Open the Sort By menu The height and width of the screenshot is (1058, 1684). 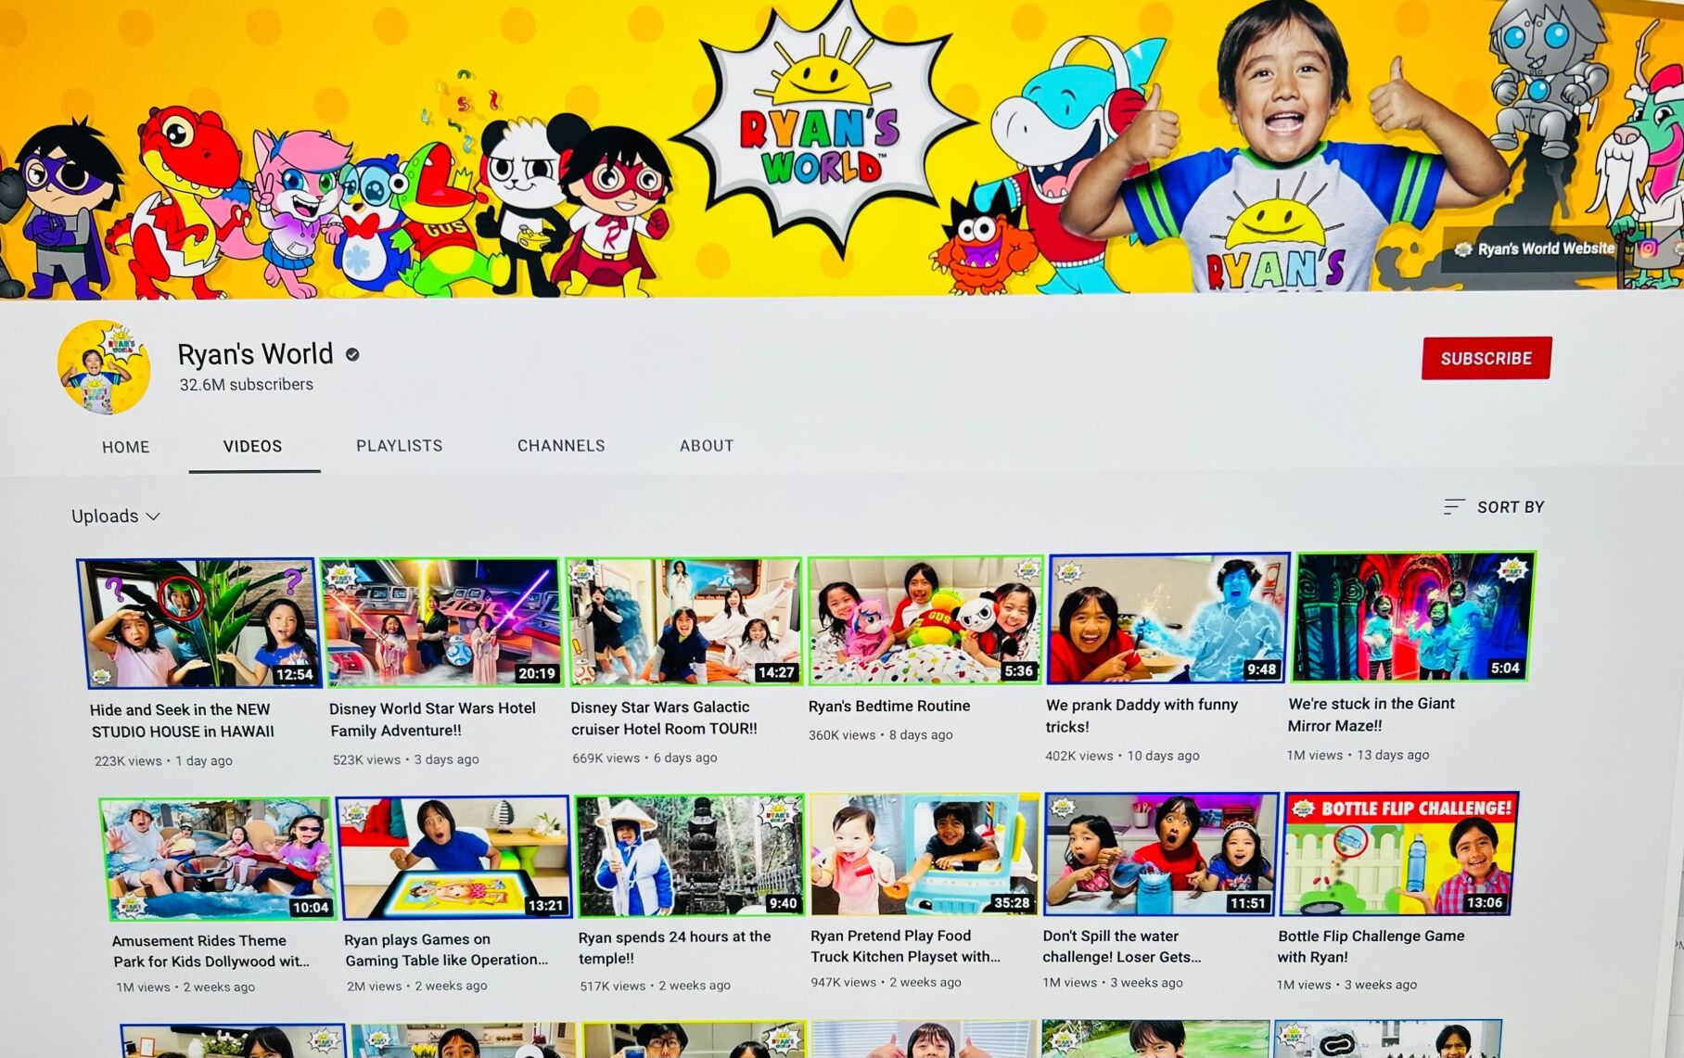1509,507
